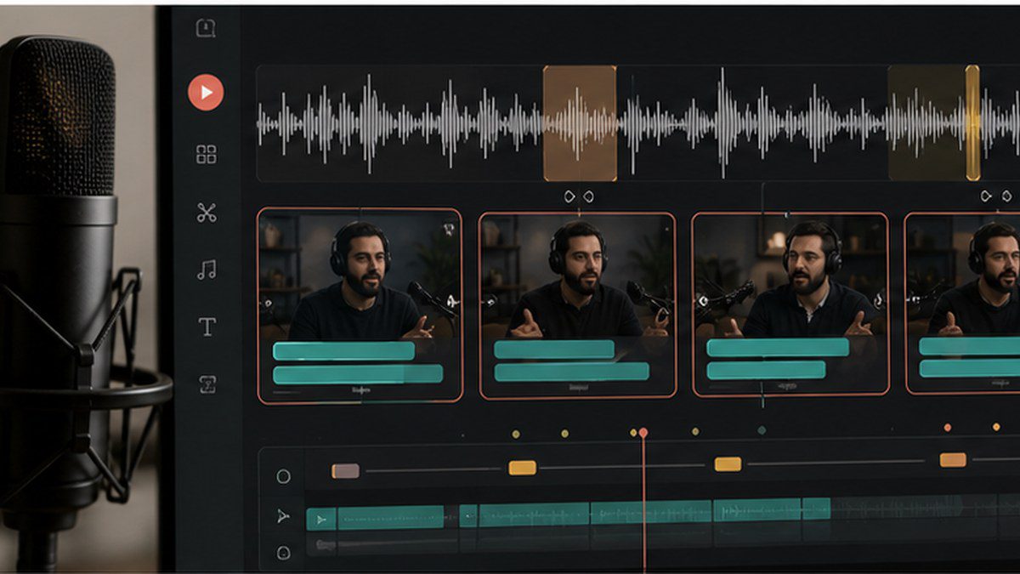Open the music note audio tool
1020x574 pixels.
point(207,270)
